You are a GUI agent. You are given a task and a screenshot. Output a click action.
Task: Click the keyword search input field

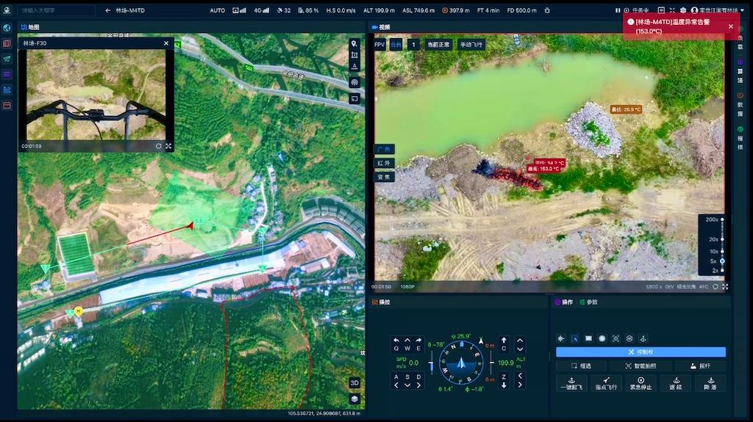click(x=55, y=10)
